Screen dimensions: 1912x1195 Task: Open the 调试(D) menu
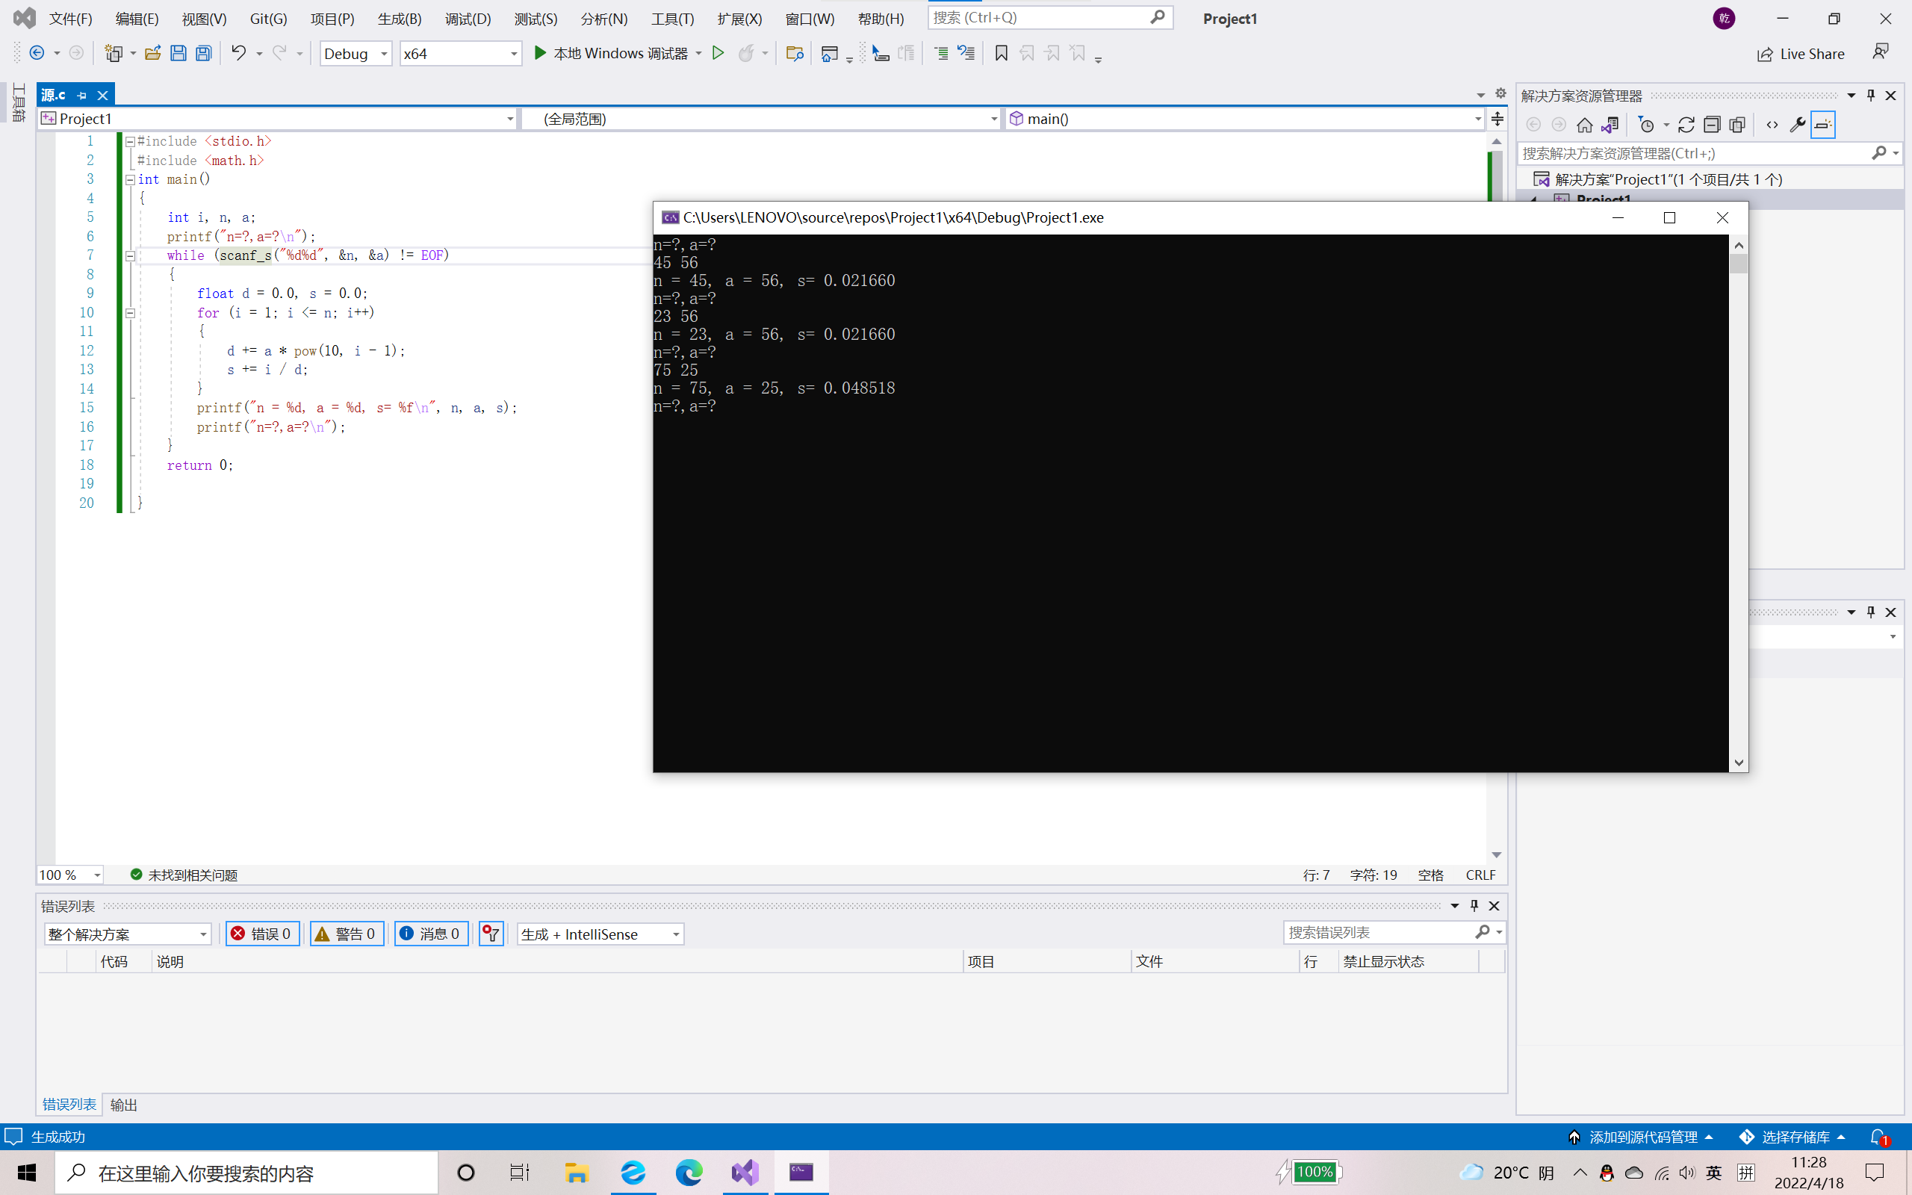tap(467, 19)
